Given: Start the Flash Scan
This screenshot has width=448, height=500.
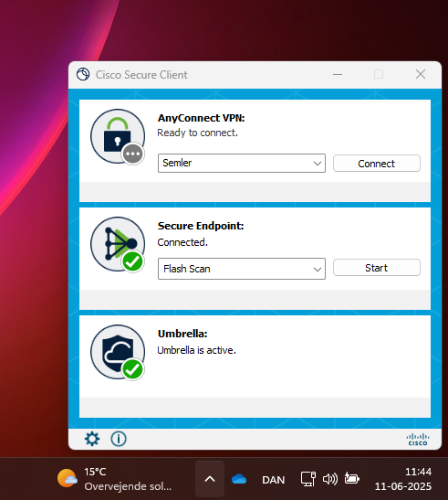Looking at the screenshot, I should (377, 268).
